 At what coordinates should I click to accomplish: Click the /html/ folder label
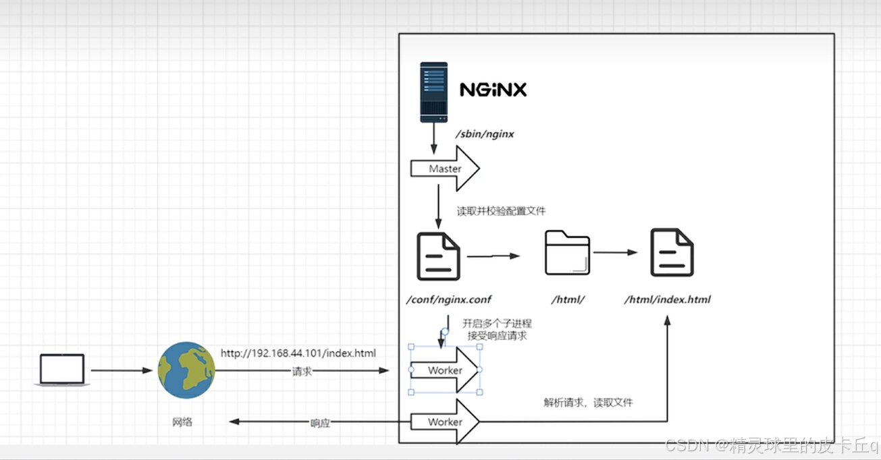point(568,299)
